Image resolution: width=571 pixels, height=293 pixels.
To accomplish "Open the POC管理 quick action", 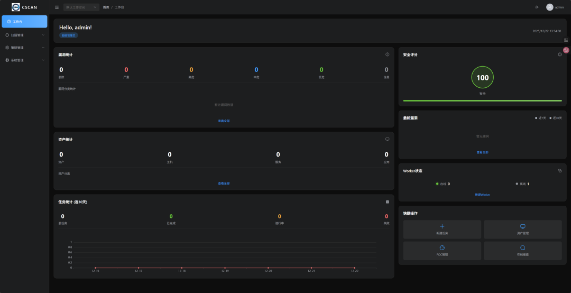I will [442, 251].
